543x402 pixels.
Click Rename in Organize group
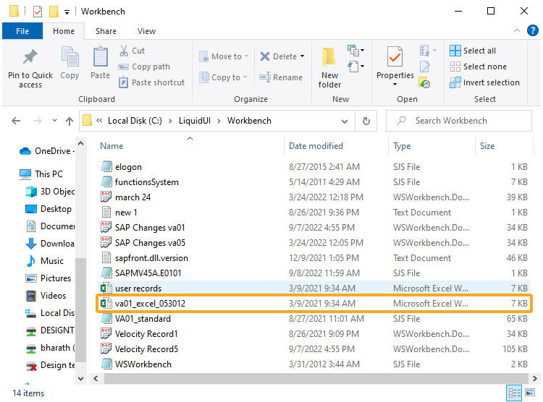(x=281, y=77)
